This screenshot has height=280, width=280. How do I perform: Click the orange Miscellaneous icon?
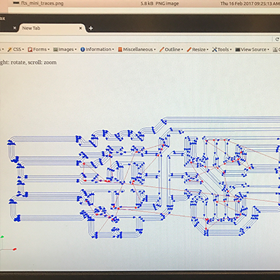(120, 50)
